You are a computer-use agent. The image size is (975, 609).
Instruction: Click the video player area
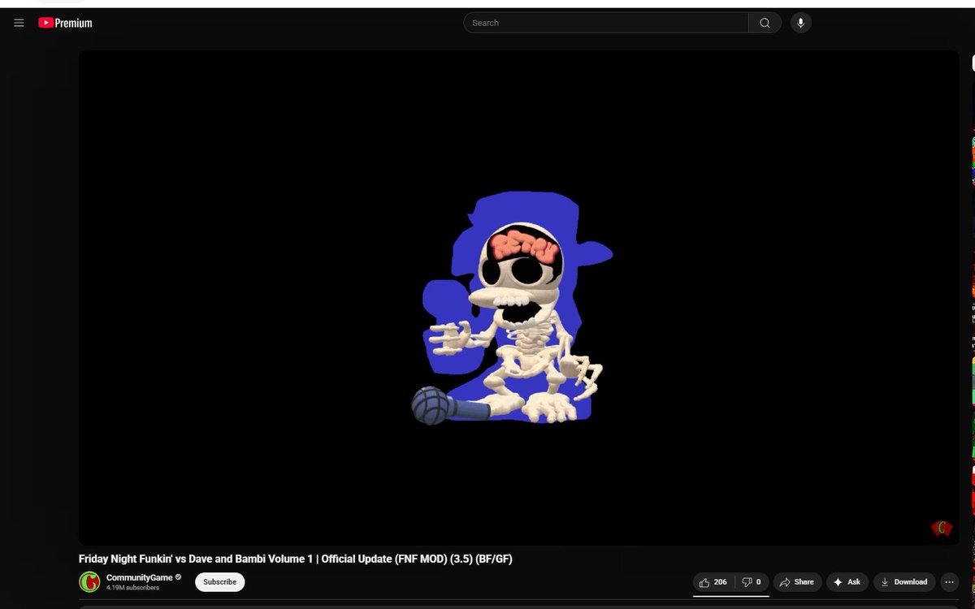(x=518, y=297)
